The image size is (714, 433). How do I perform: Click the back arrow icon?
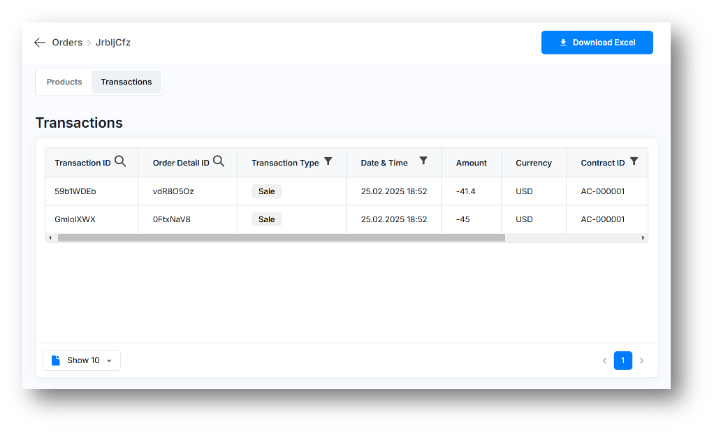click(x=40, y=43)
